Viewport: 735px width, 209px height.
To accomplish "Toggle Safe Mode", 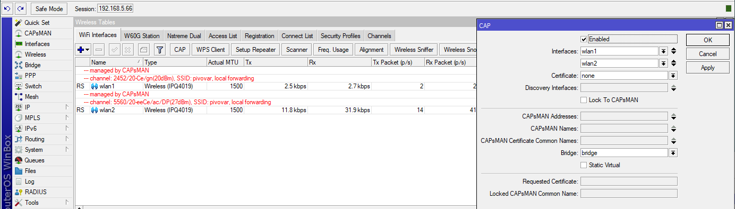I will (49, 8).
